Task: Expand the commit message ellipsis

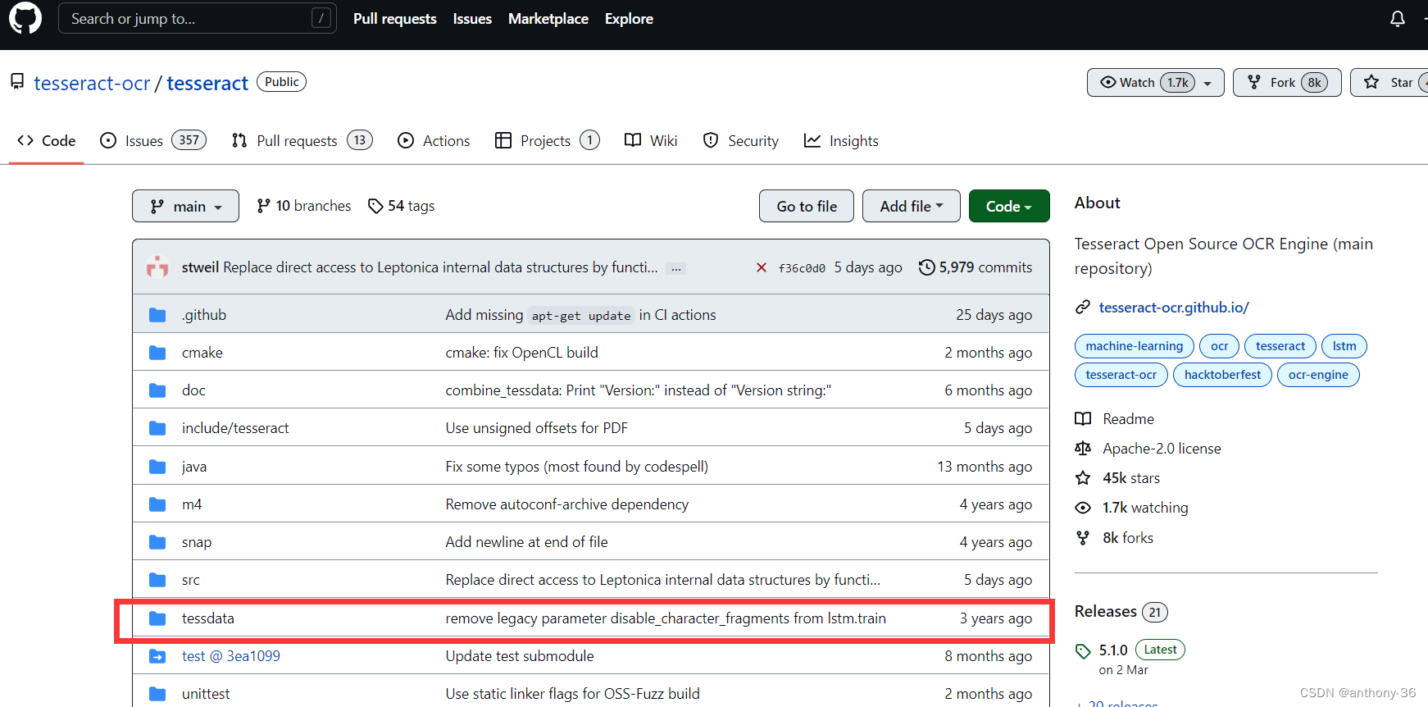Action: coord(676,268)
